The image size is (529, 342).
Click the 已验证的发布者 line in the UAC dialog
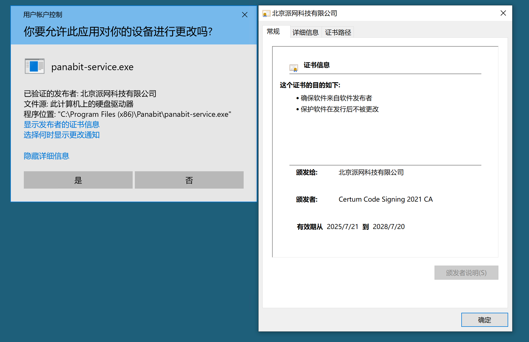90,93
